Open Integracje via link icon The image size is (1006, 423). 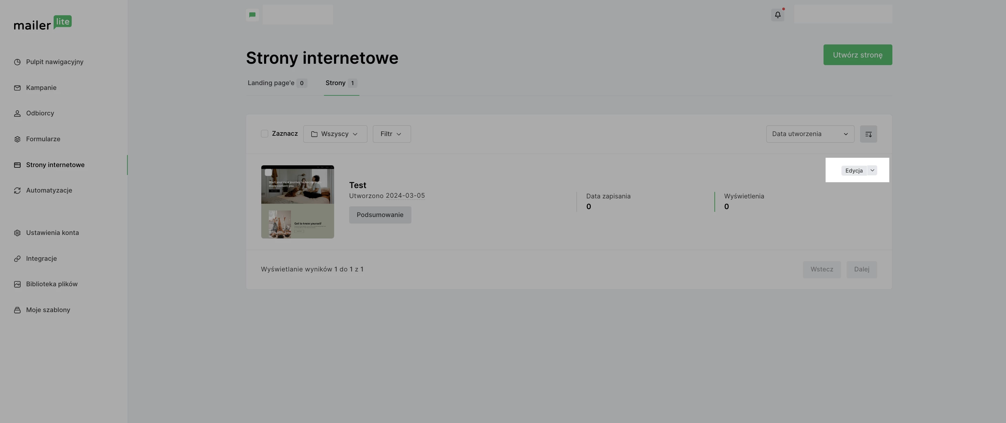[17, 259]
